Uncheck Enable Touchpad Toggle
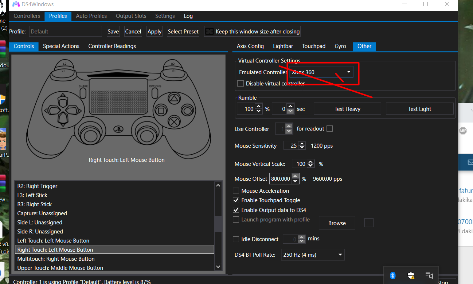Image resolution: width=473 pixels, height=284 pixels. tap(236, 200)
